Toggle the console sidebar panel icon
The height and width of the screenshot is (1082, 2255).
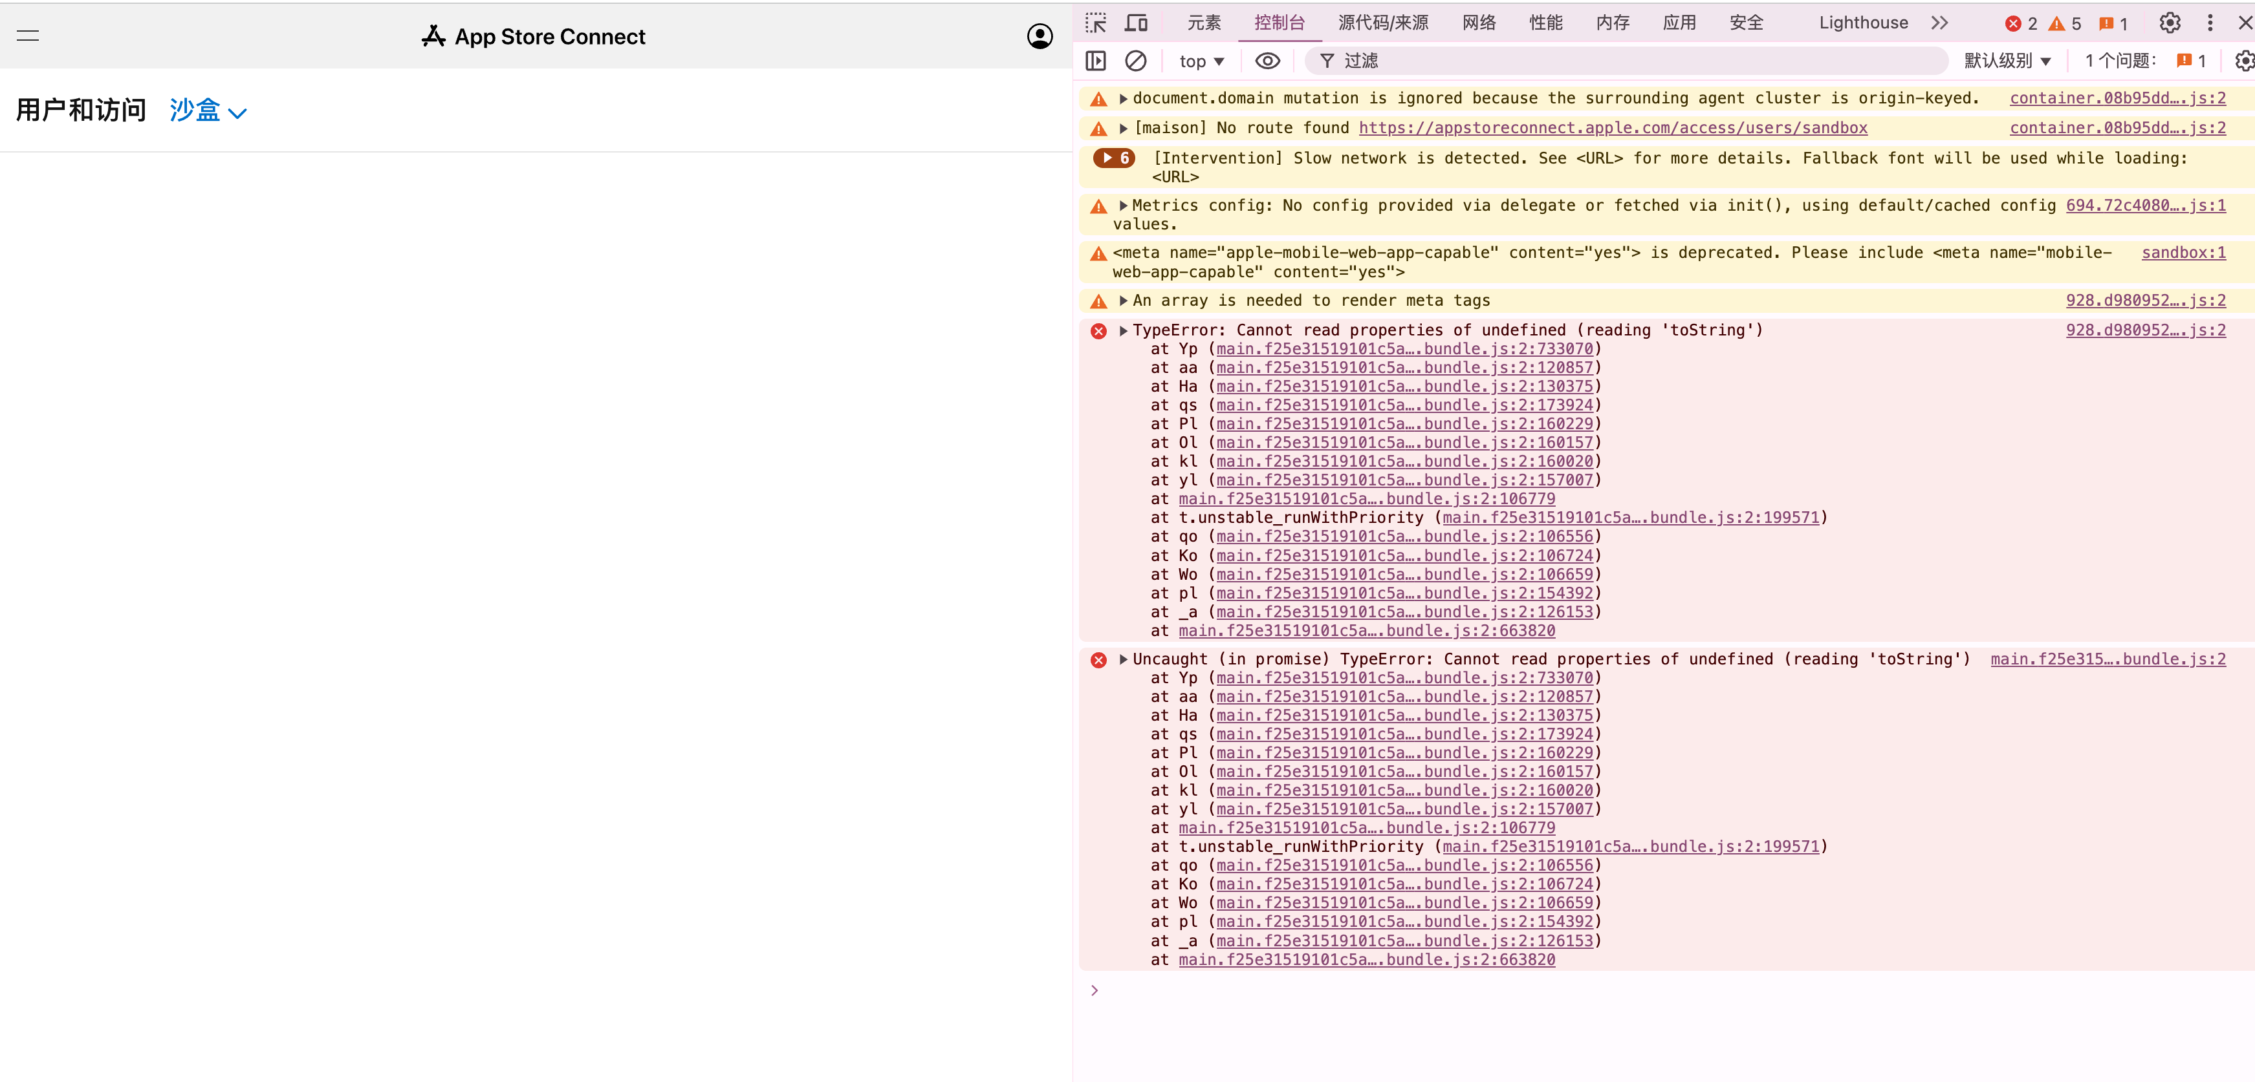[x=1095, y=60]
